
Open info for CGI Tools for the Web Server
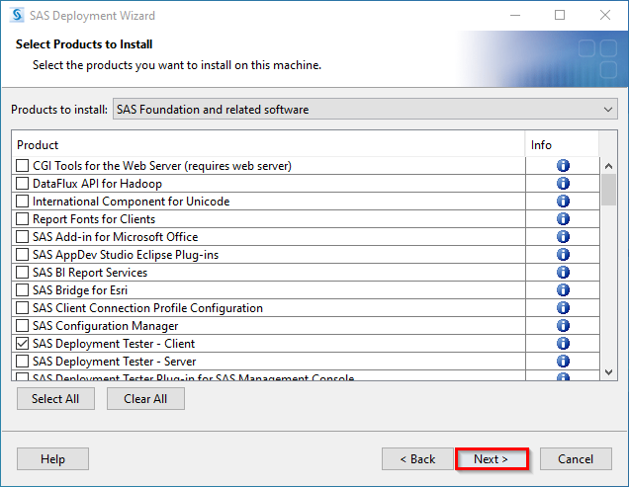563,166
